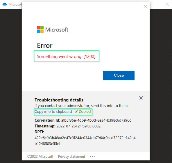Dismiss the Troubleshooting details panel
This screenshot has height=163, width=172.
coord(141,98)
